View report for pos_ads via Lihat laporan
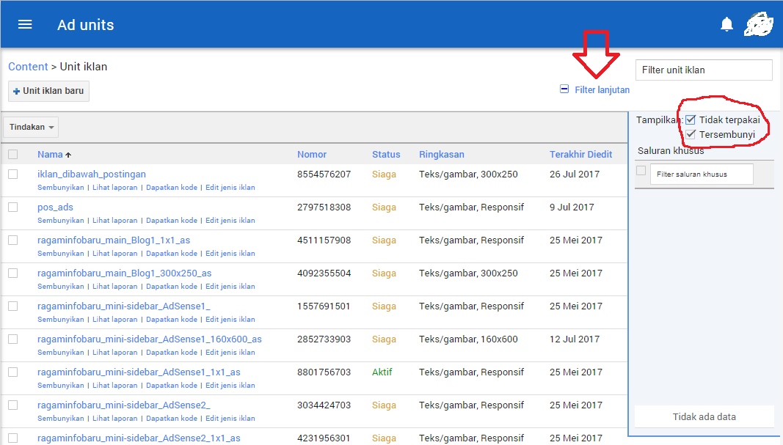Image resolution: width=783 pixels, height=445 pixels. click(x=114, y=220)
